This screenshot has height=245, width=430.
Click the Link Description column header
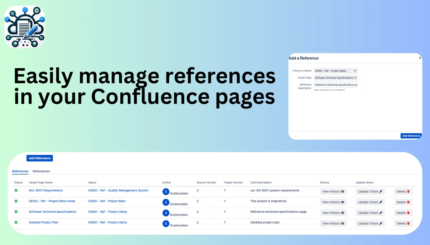[x=261, y=182]
